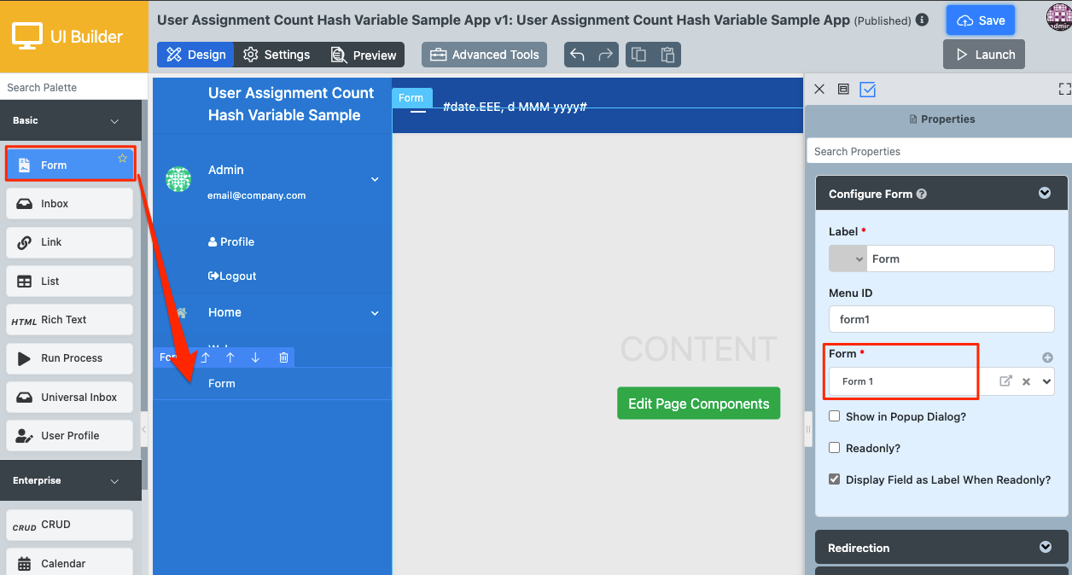Click the copy element icon in toolbar
This screenshot has height=575, width=1072.
coord(638,55)
